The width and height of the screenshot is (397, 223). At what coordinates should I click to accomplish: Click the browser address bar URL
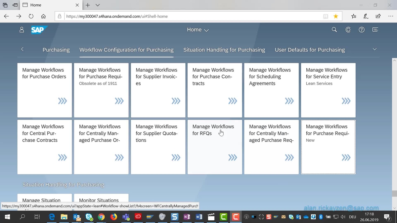coord(185,16)
